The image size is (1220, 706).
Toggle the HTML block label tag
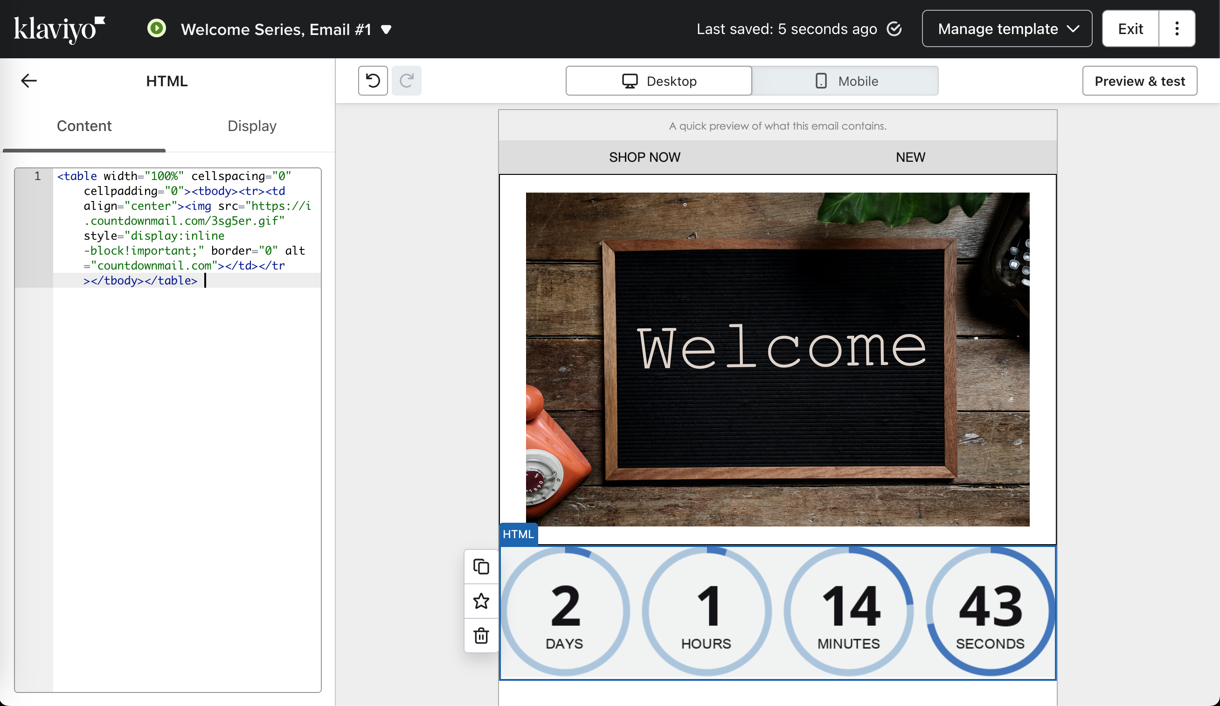point(519,534)
